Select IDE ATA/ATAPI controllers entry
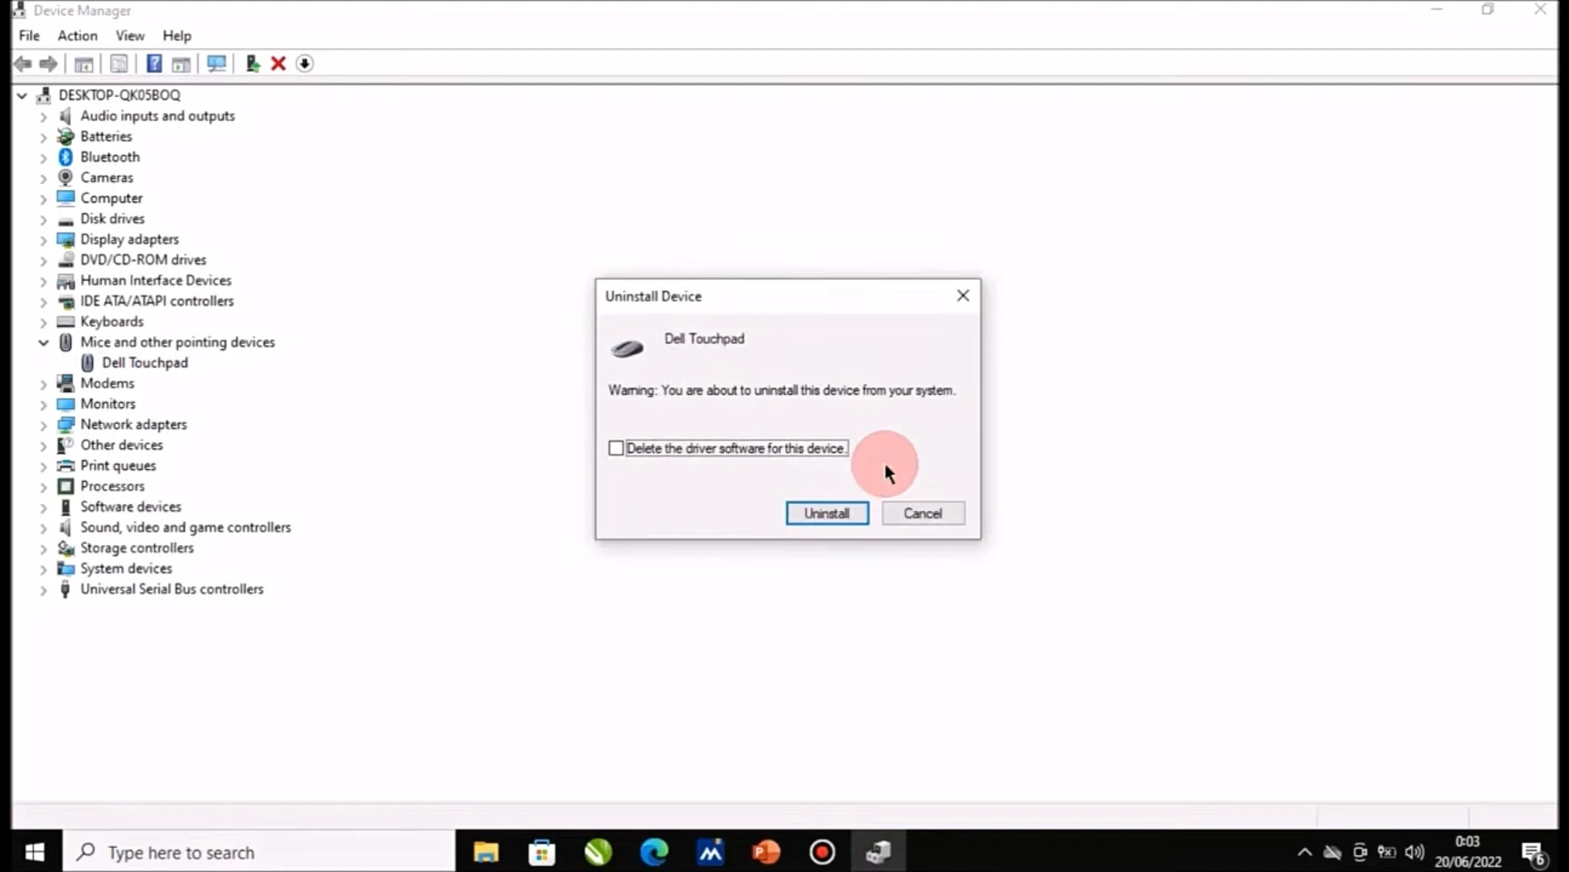The height and width of the screenshot is (872, 1569). (157, 301)
